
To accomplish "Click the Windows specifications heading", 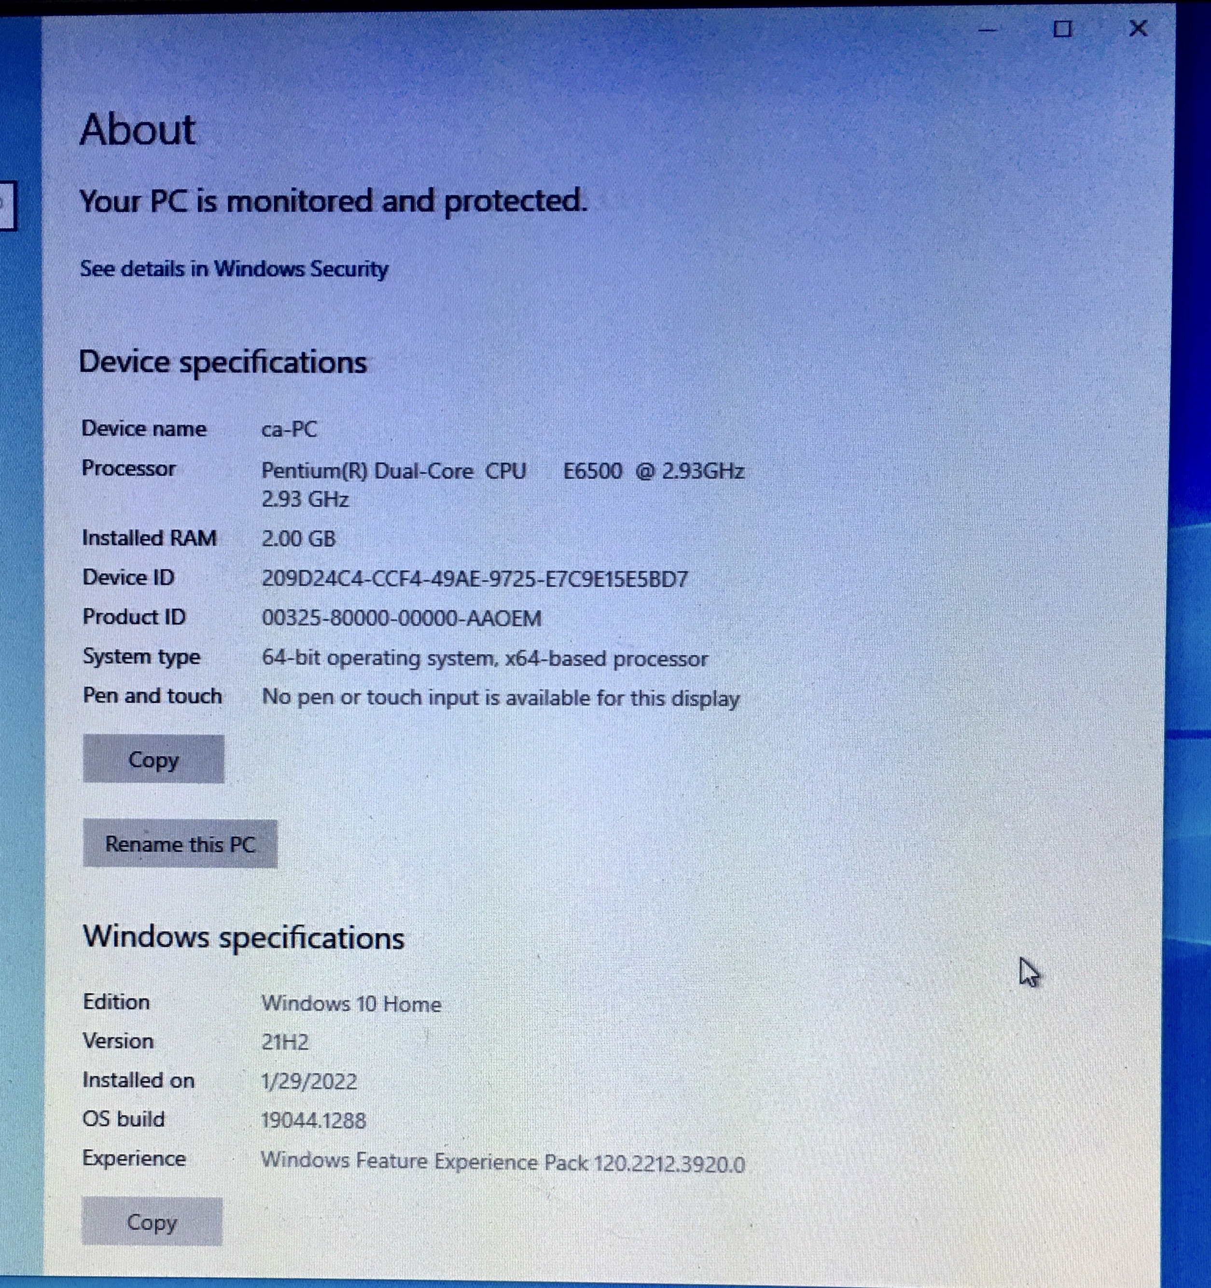I will click(x=244, y=937).
